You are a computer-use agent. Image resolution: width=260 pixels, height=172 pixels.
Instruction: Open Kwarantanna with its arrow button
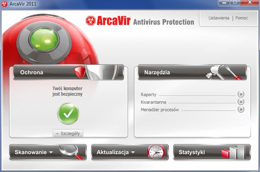241,102
